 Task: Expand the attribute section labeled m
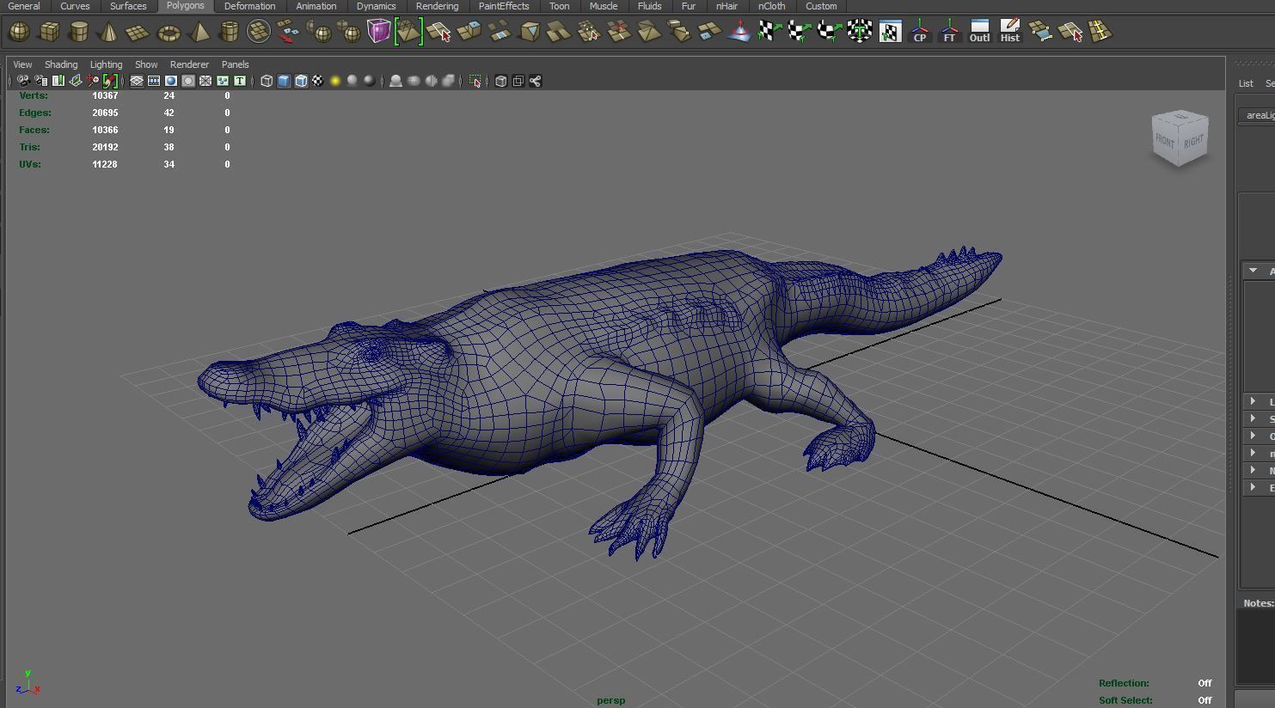point(1253,453)
